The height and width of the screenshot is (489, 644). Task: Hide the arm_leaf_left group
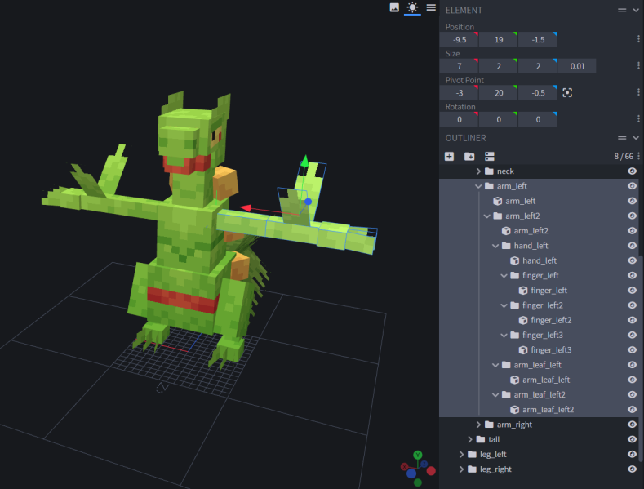tap(632, 365)
